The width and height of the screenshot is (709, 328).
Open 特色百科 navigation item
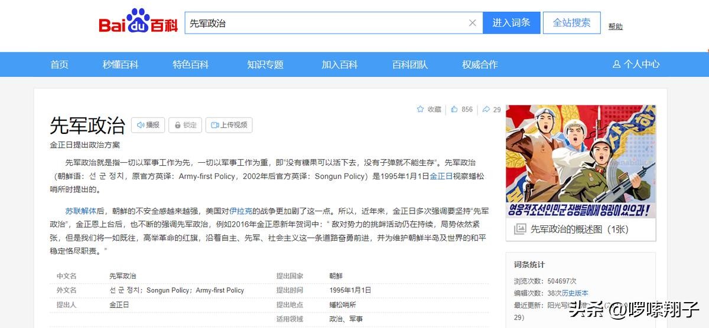pyautogui.click(x=190, y=65)
